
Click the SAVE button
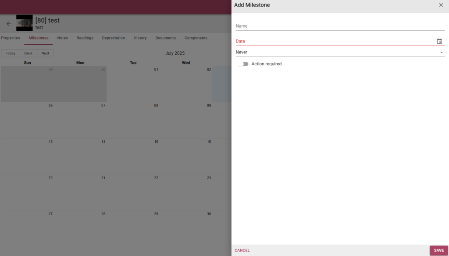(x=438, y=250)
